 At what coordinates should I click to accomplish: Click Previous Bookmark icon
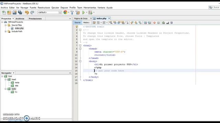[x=132, y=23]
